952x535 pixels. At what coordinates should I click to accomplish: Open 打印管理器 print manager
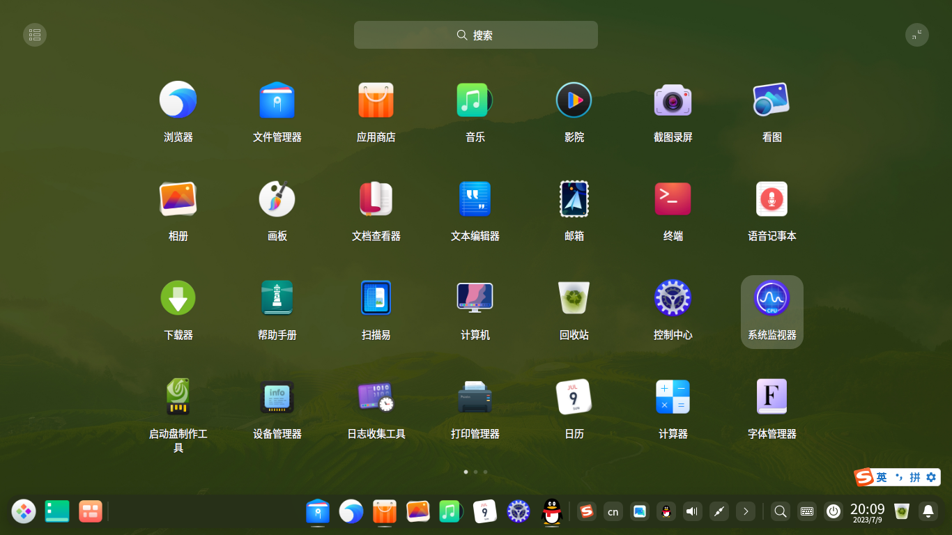(x=475, y=397)
